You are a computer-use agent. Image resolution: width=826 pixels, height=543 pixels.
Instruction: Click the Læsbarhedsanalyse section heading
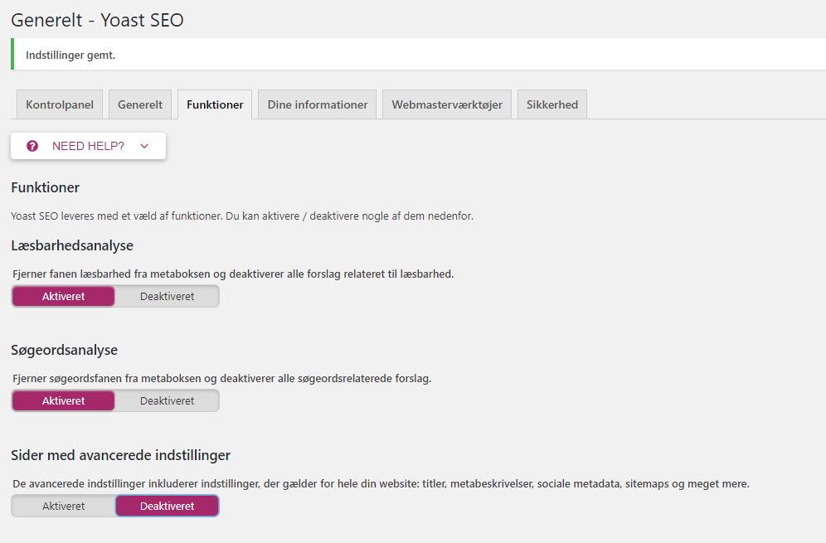(x=72, y=245)
